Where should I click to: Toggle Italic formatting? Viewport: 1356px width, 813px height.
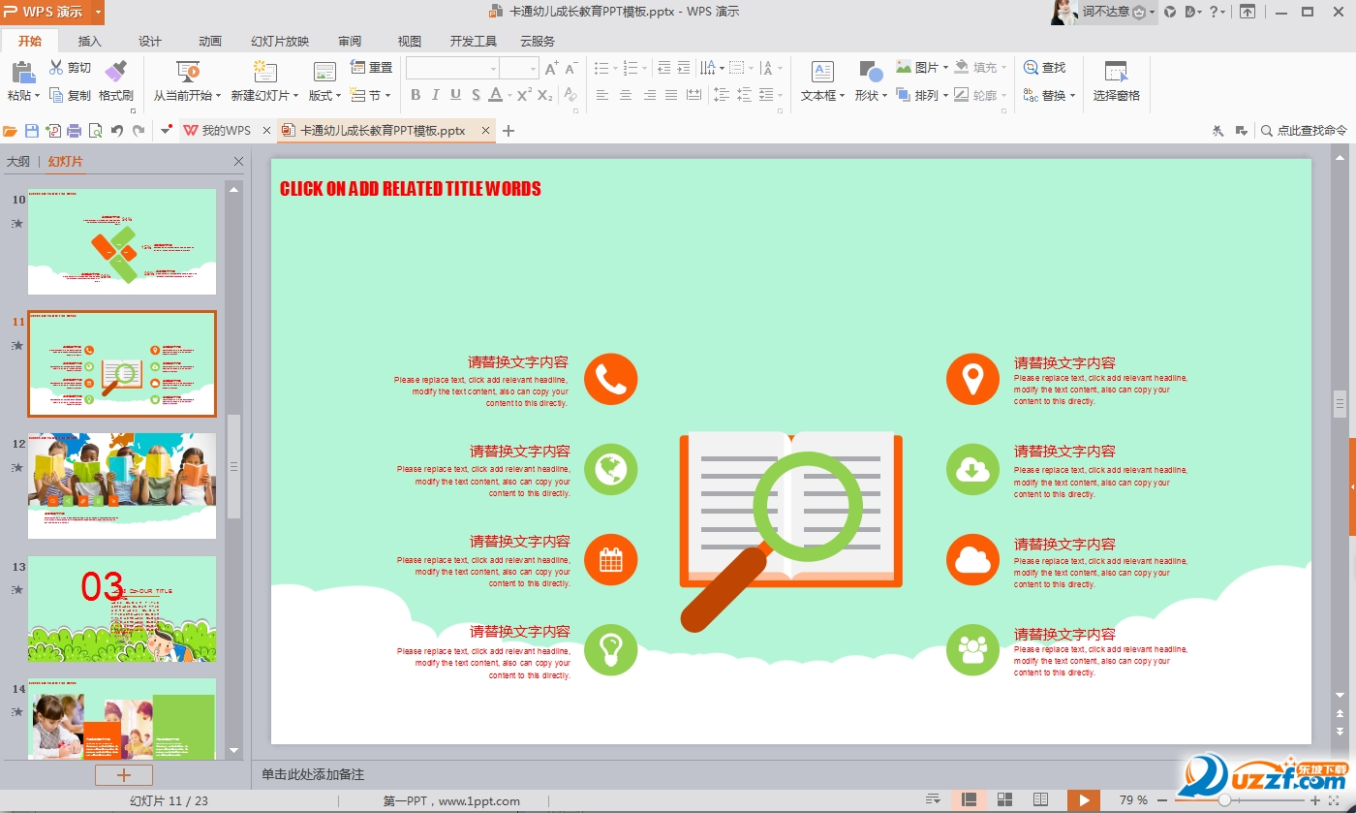(x=435, y=95)
